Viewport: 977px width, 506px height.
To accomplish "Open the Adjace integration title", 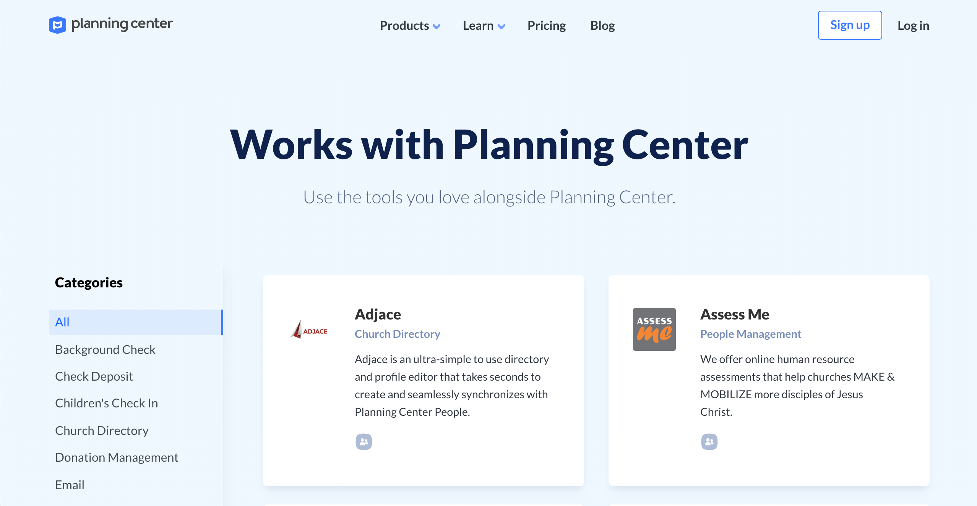I will point(378,315).
